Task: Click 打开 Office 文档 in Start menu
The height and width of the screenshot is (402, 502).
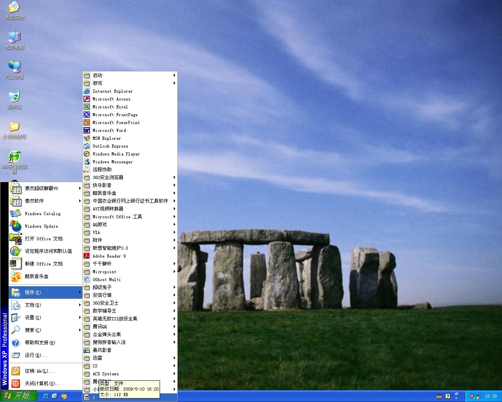Action: click(x=45, y=239)
